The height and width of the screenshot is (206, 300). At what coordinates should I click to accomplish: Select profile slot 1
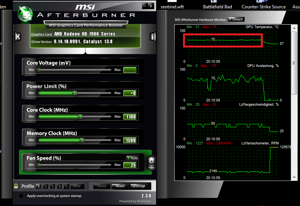tap(38, 186)
